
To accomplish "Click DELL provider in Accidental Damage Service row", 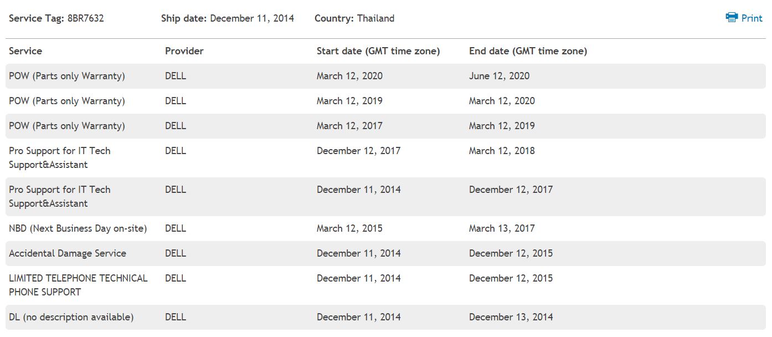I will [x=176, y=253].
